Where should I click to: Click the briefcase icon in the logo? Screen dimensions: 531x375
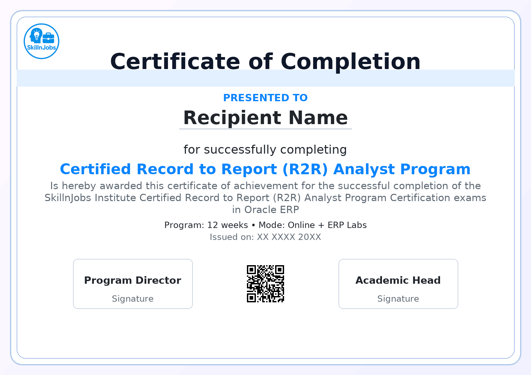pos(48,38)
